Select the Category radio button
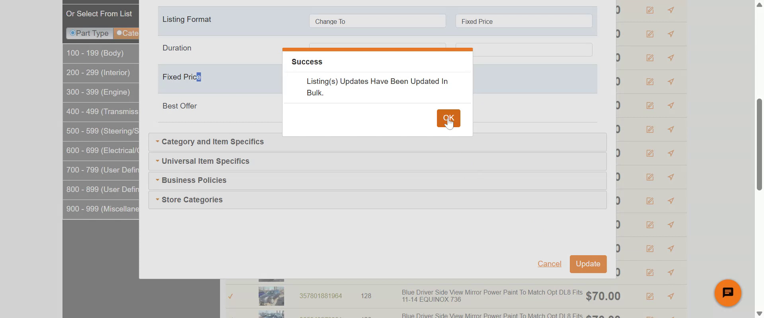This screenshot has height=318, width=764. pyautogui.click(x=119, y=33)
